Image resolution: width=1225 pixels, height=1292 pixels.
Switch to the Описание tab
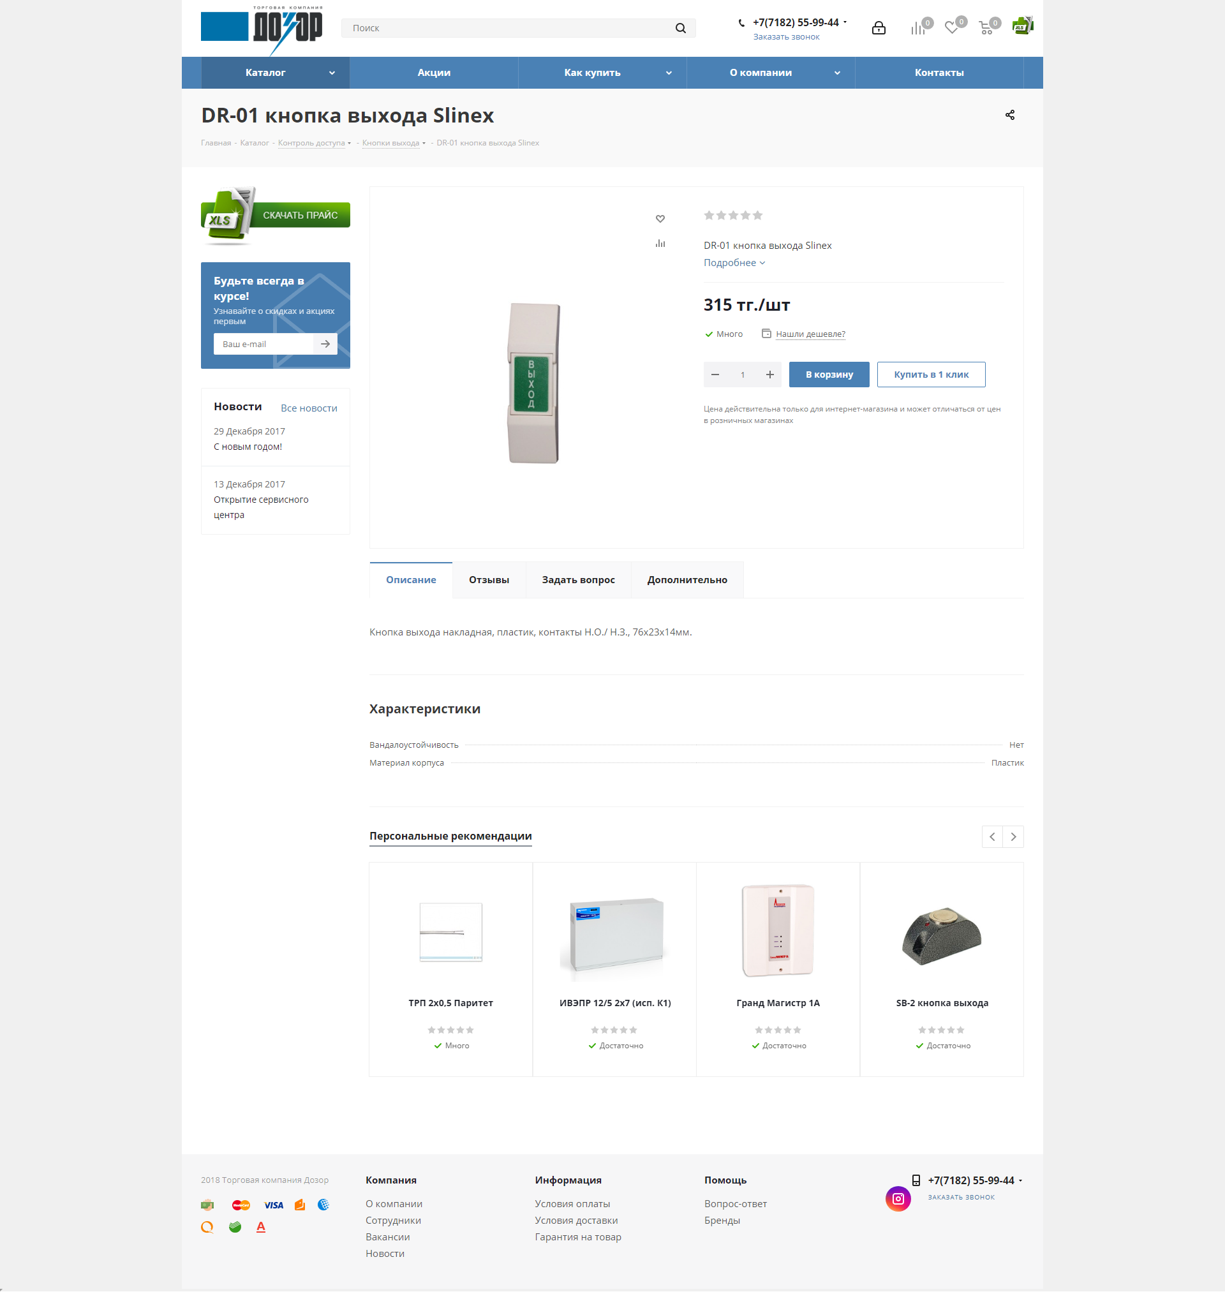(x=411, y=581)
